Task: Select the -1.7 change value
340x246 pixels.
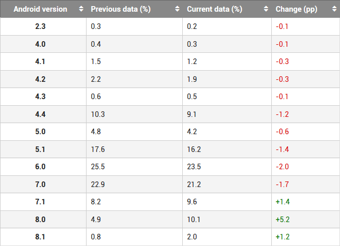Action: click(x=282, y=184)
